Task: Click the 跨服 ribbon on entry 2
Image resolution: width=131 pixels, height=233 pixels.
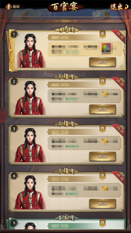Action: pos(119,83)
